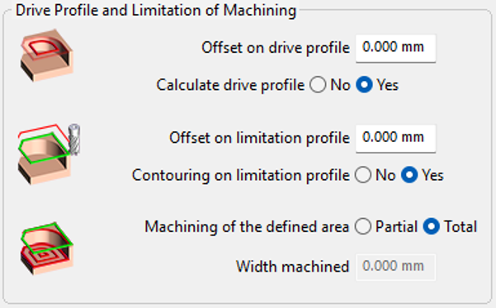Focus the Offset on limitation profile field
Image resolution: width=496 pixels, height=308 pixels.
[x=395, y=139]
